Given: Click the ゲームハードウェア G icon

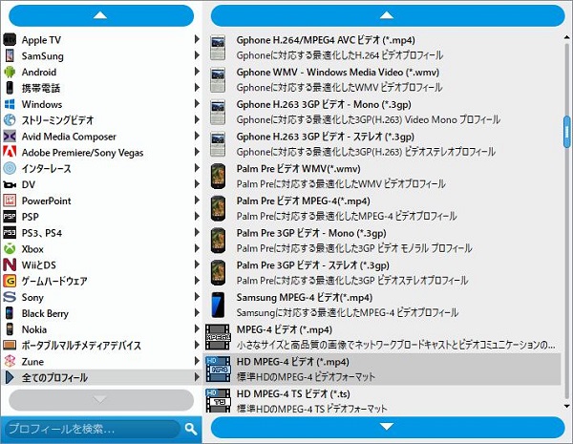Looking at the screenshot, I should pyautogui.click(x=10, y=281).
